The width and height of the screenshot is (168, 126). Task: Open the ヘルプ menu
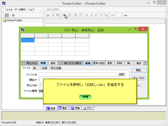(31, 10)
